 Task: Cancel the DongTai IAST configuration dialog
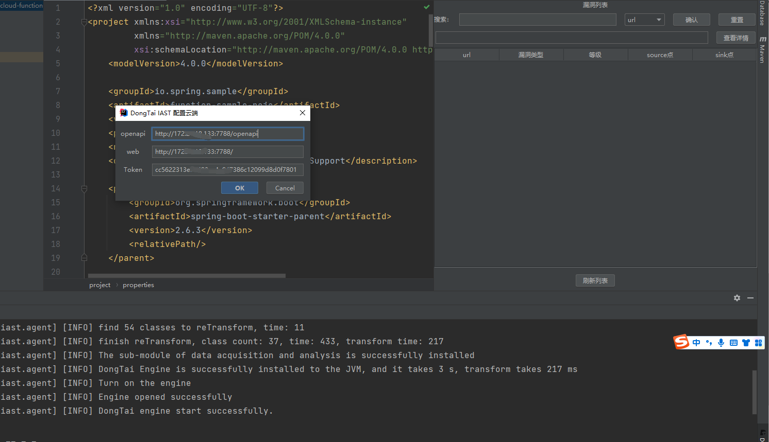285,188
